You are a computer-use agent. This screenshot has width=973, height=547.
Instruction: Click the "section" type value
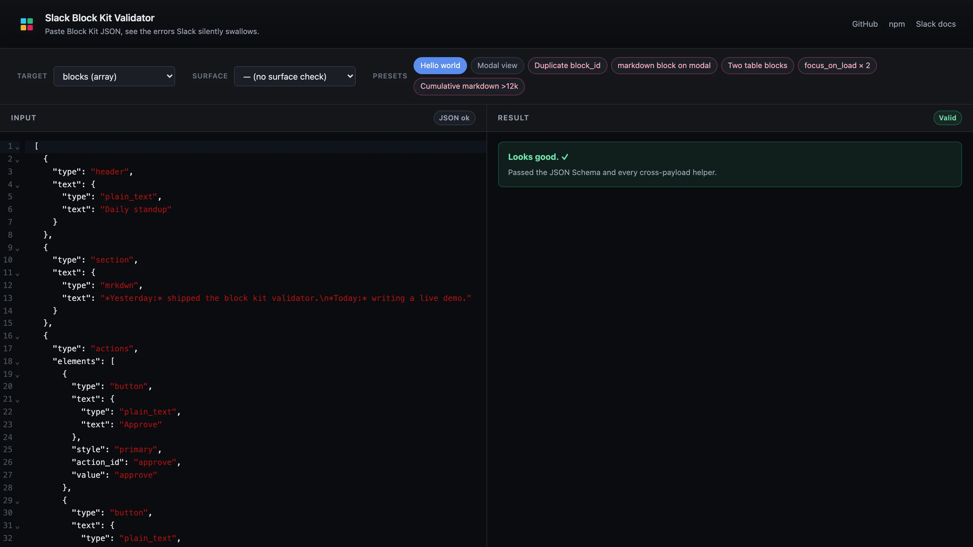click(112, 260)
